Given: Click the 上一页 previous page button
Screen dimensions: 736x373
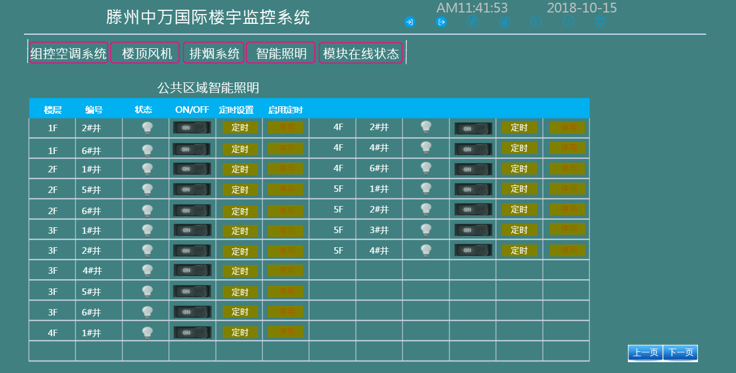Looking at the screenshot, I should [x=645, y=353].
